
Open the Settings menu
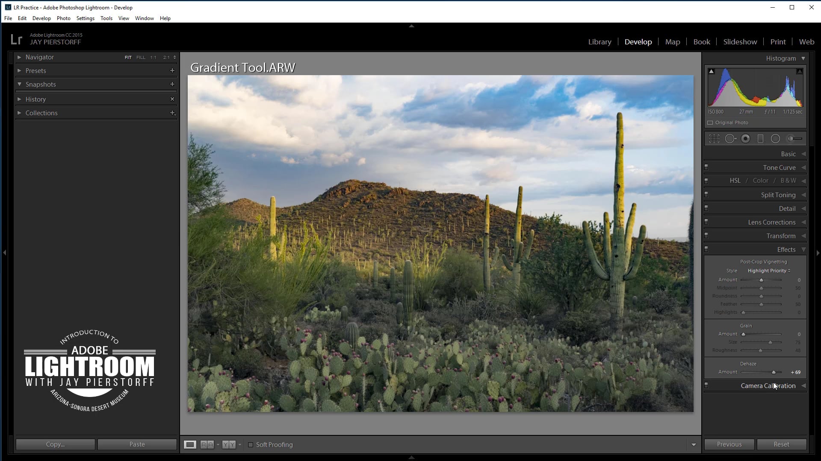(x=85, y=18)
